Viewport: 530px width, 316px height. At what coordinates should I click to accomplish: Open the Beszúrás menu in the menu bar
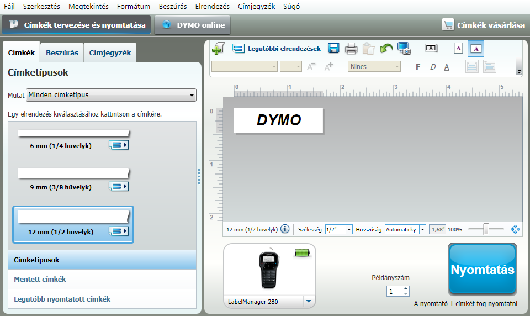173,7
